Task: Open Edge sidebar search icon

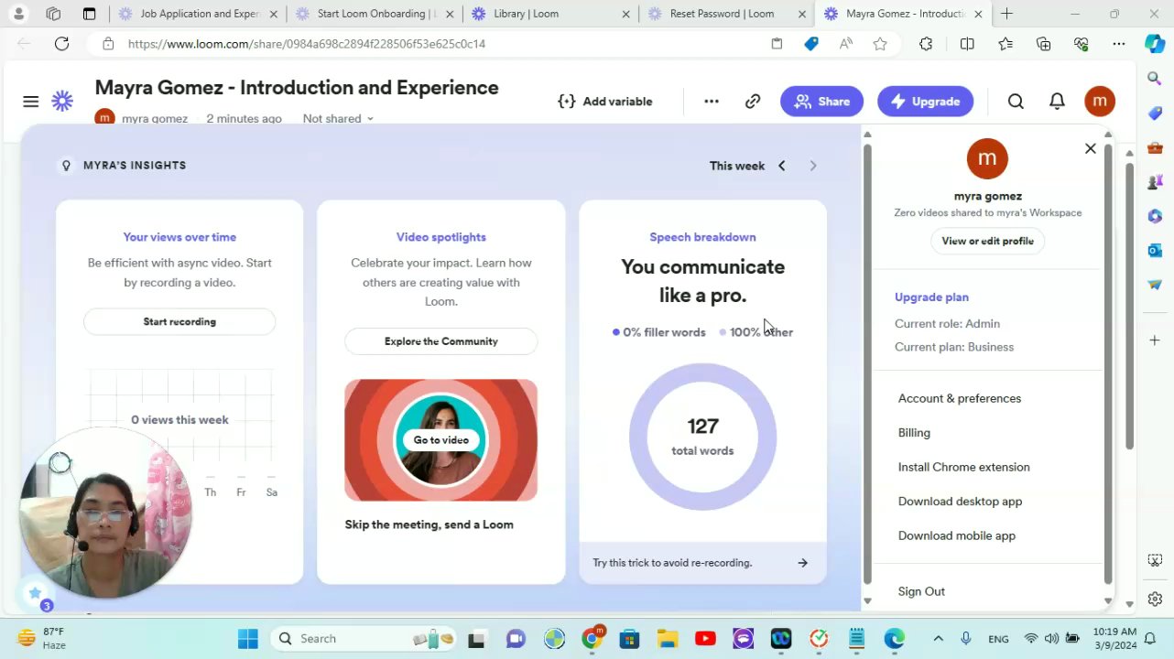Action: coord(1155,79)
